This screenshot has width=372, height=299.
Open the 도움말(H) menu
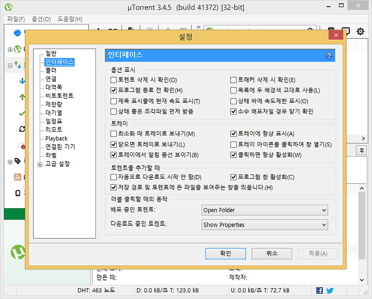70,19
